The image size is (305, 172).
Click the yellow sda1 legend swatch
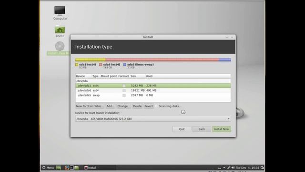(77, 64)
